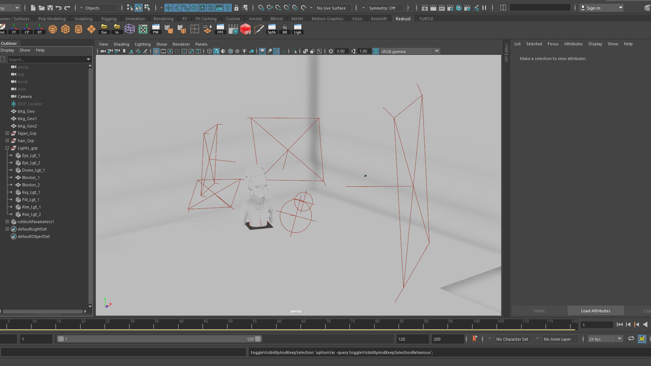Click the red RV Redshift shelf icon
The height and width of the screenshot is (366, 651).
coord(246,29)
